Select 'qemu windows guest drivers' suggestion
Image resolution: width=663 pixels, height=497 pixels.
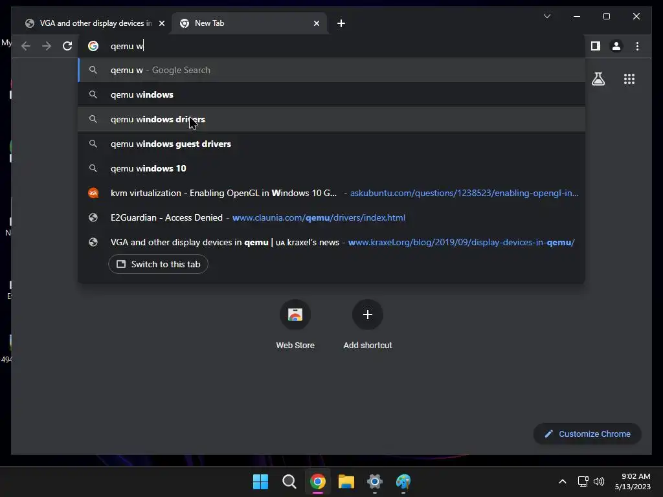coord(331,144)
